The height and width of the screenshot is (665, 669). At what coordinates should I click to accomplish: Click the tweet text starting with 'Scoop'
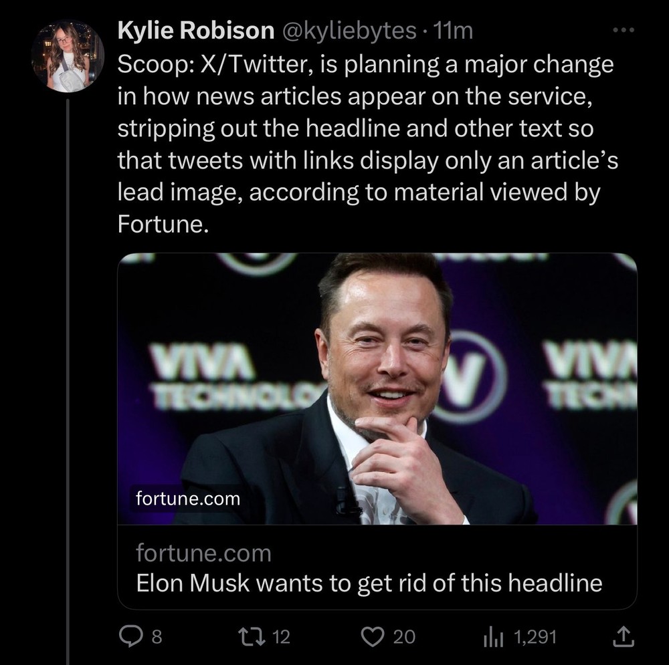tap(368, 144)
